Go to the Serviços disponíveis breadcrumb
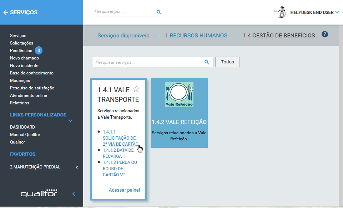Image resolution: width=343 pixels, height=208 pixels. tap(123, 36)
